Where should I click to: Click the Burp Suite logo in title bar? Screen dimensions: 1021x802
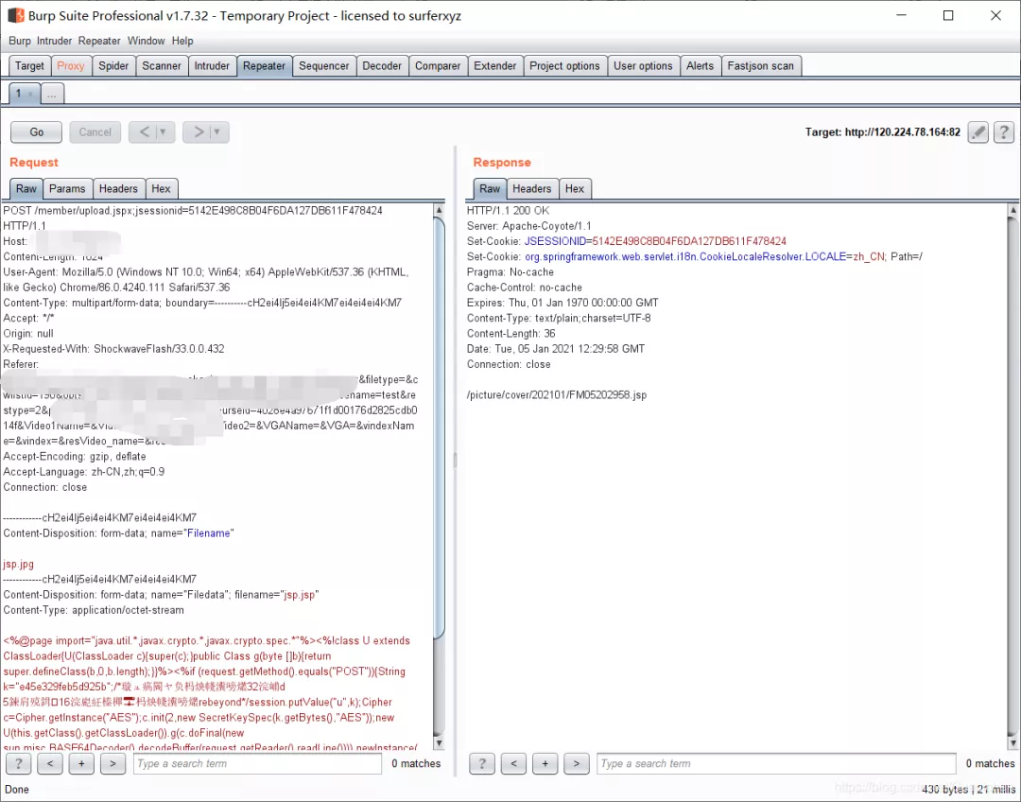pos(16,15)
